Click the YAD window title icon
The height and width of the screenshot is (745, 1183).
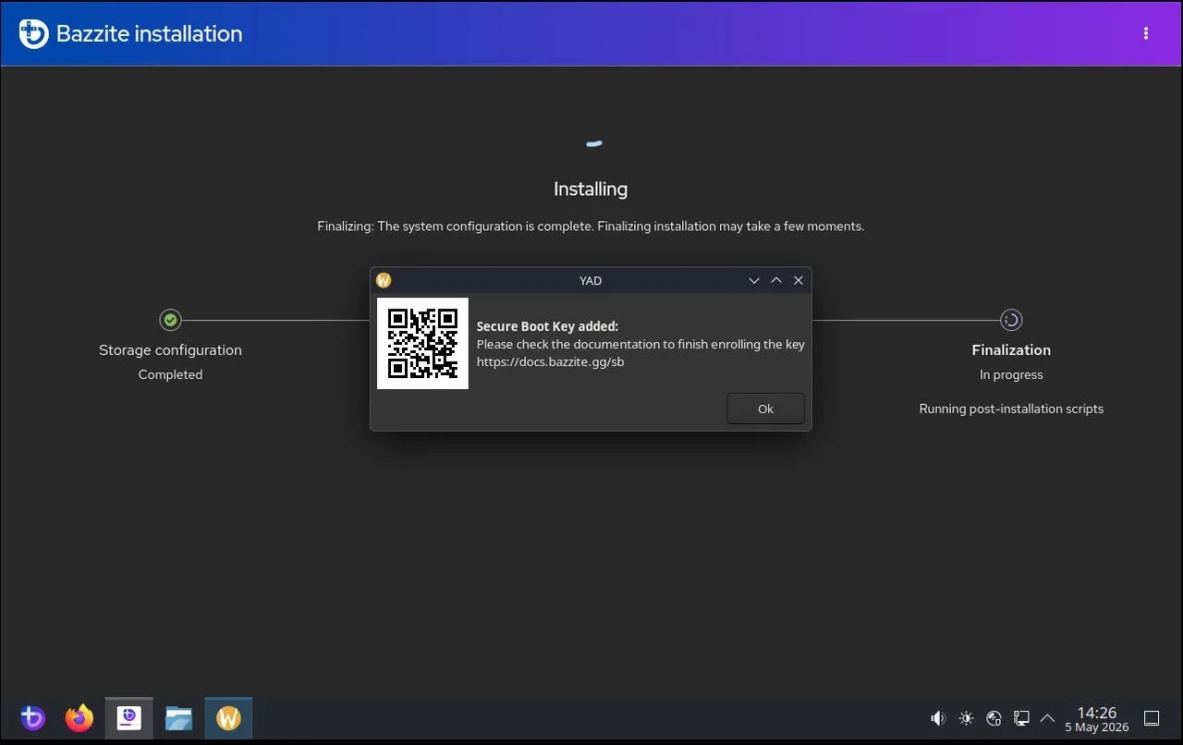[x=384, y=280]
